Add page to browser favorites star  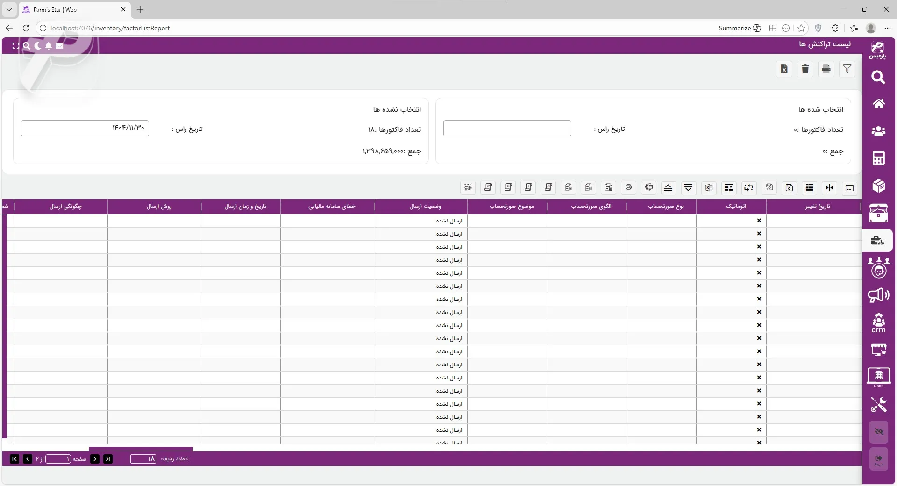tap(801, 28)
